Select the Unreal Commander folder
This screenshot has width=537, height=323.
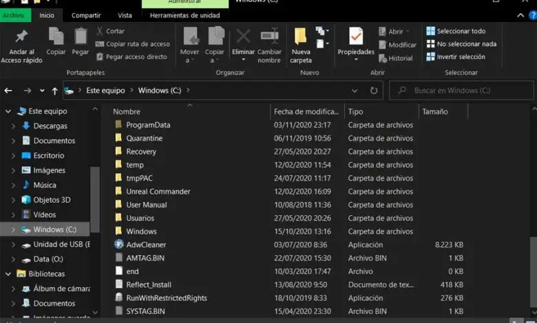158,192
